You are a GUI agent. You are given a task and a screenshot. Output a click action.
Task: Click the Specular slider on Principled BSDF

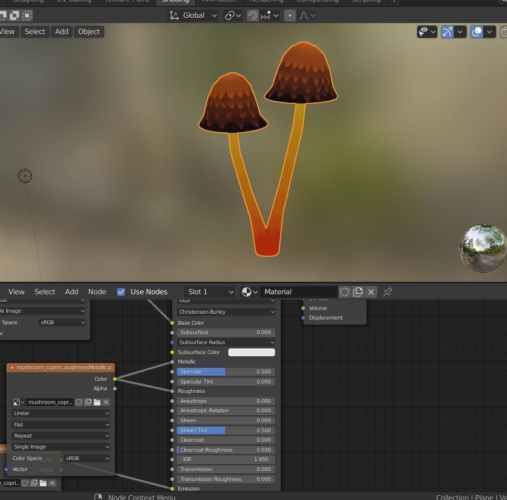[226, 371]
